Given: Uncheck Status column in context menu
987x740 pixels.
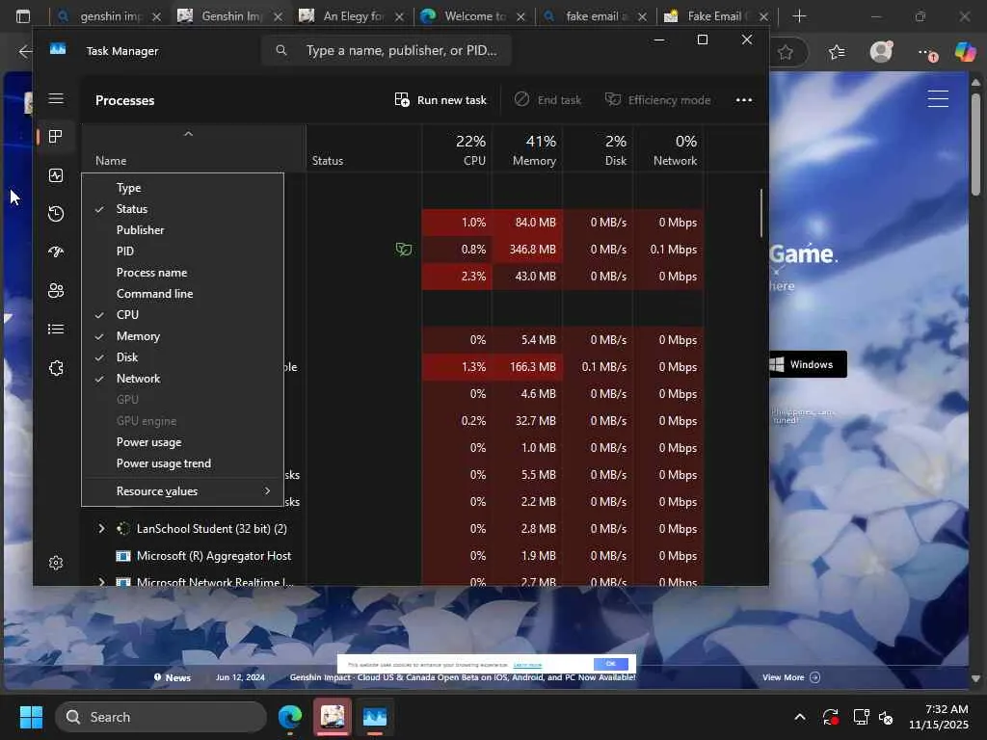Looking at the screenshot, I should [182, 209].
